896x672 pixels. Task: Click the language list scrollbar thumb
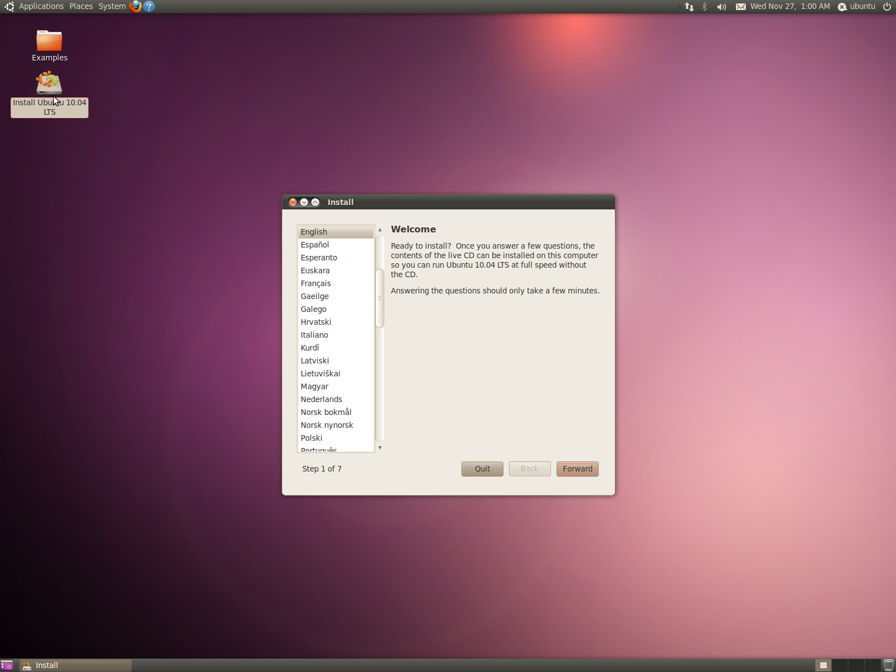pyautogui.click(x=380, y=298)
